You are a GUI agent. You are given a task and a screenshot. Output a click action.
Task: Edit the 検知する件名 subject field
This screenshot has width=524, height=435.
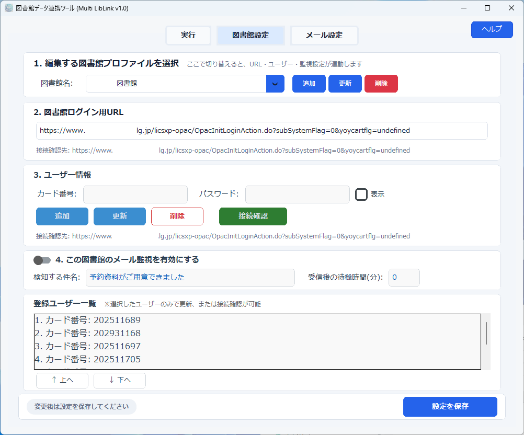pos(190,277)
